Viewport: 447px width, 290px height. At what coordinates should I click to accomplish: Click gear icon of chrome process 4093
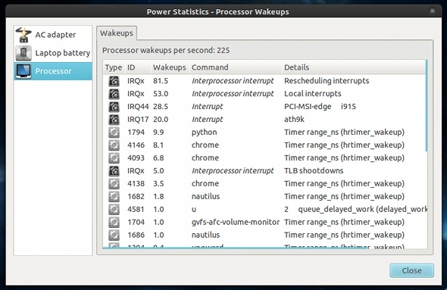[x=114, y=157]
